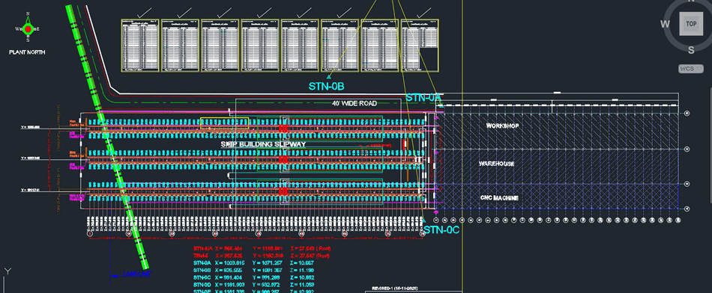Pick the yellow rectangle on top slipway
Image resolution: width=712 pixels, height=293 pixels.
(224, 123)
